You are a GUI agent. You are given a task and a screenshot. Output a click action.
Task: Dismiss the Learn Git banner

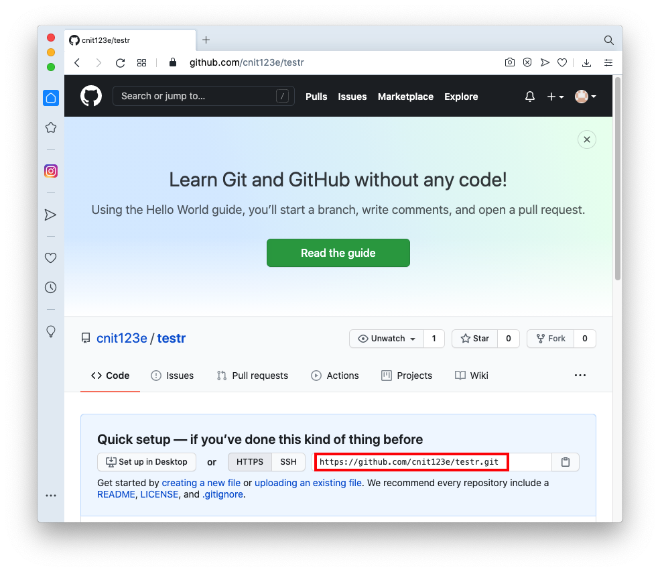click(x=587, y=139)
